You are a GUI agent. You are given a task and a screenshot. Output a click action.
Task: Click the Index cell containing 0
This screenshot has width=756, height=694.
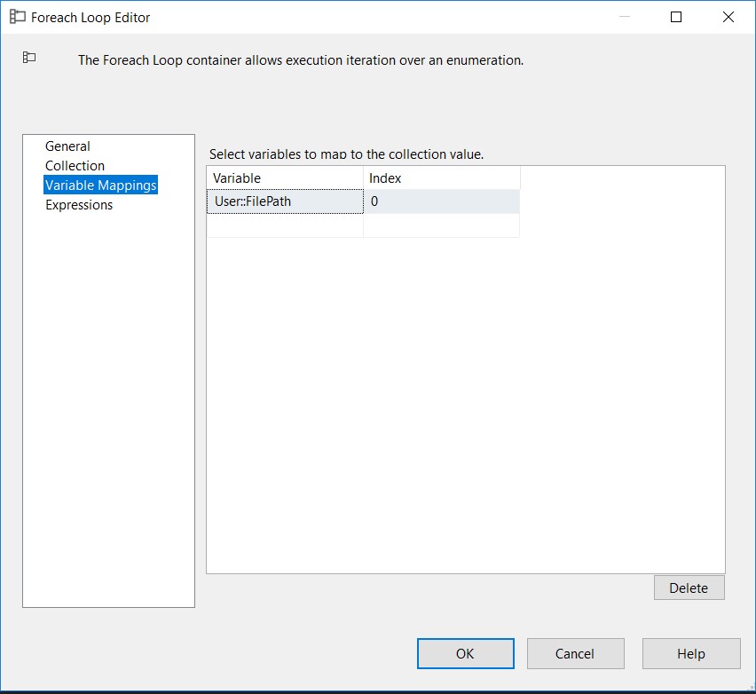(441, 201)
